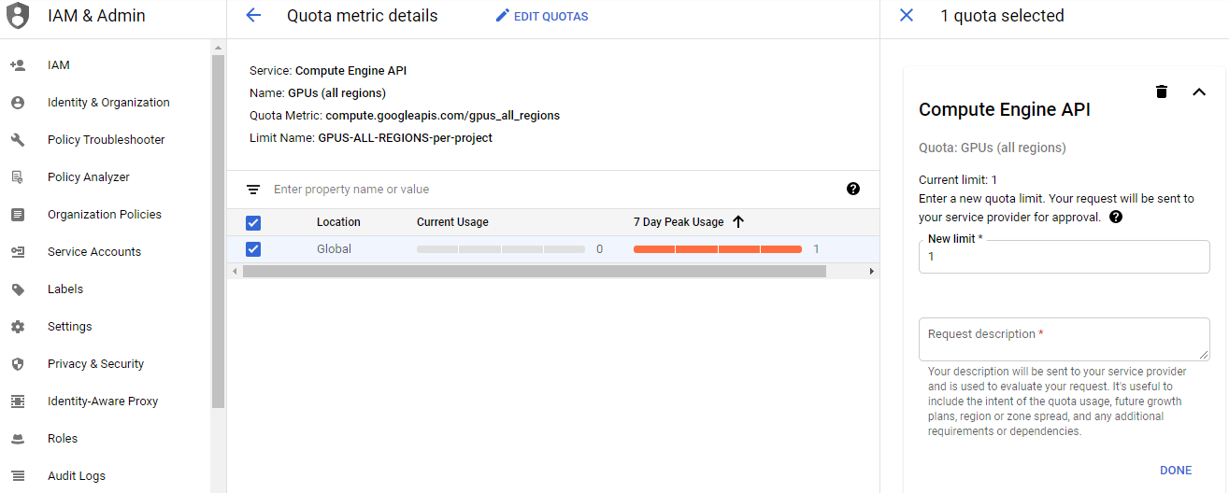Screen dimensions: 1229x493
Task: Click the EDIT QUOTAS button
Action: pos(542,16)
